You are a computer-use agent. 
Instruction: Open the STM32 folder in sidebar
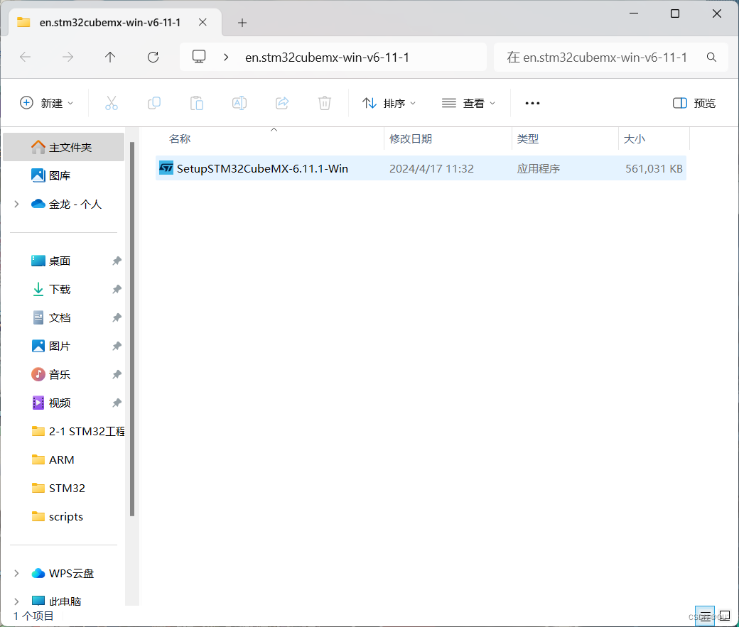tap(58, 488)
